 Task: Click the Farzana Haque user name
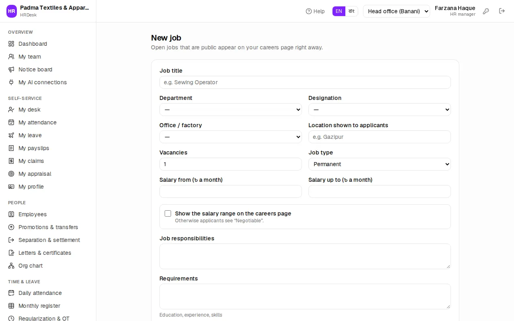pos(455,8)
